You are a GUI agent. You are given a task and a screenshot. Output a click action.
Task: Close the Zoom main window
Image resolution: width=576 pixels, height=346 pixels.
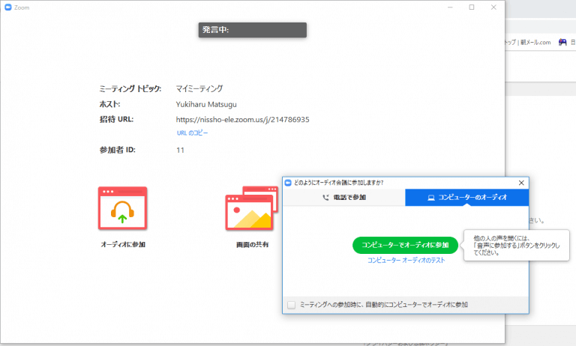[x=493, y=7]
